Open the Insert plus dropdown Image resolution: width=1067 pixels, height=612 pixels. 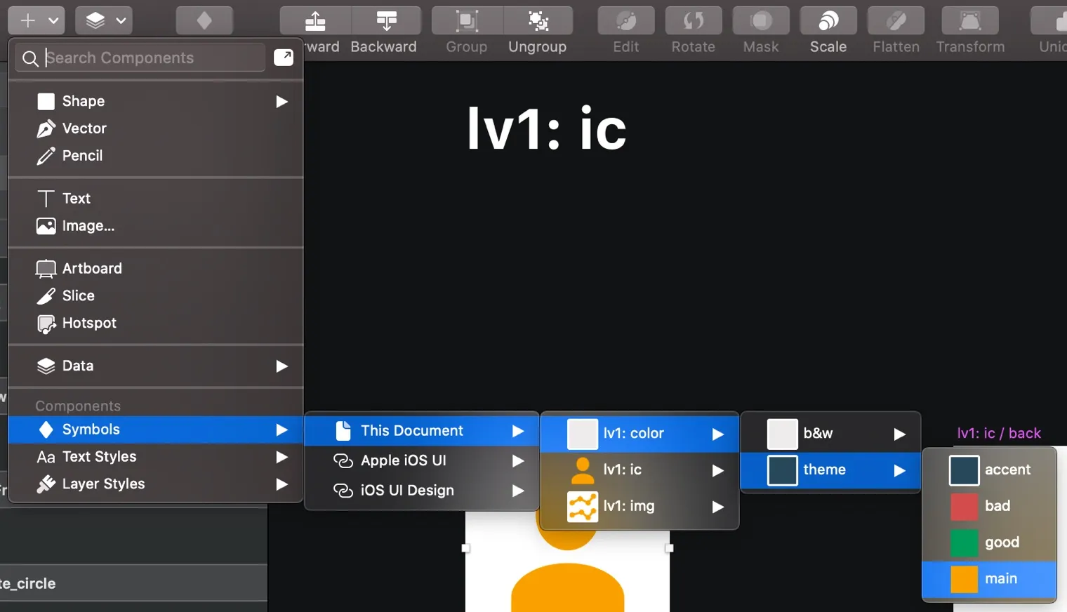(37, 21)
